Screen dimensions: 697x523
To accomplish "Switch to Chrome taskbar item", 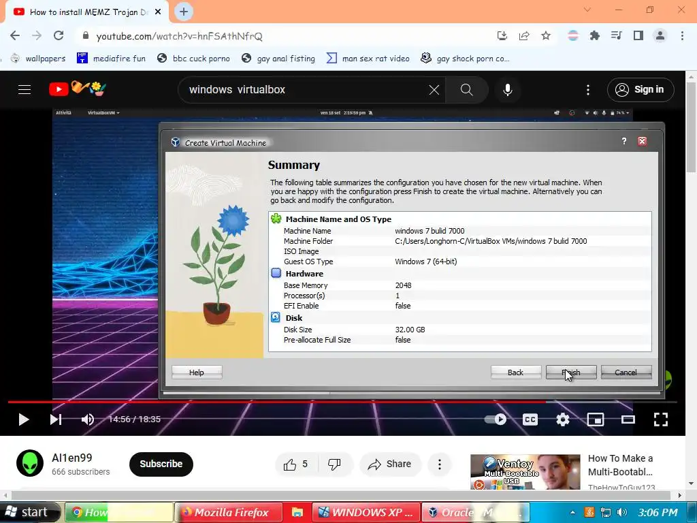I will [119, 512].
